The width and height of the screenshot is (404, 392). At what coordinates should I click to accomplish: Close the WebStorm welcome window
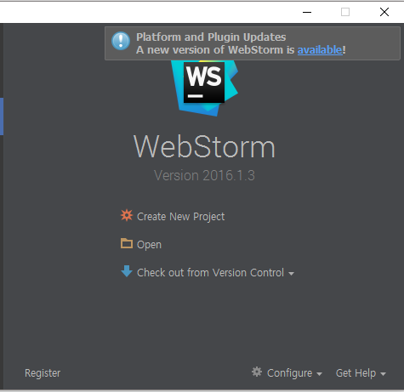tap(384, 12)
